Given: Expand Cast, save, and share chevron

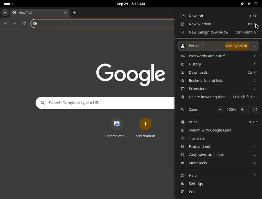Looking at the screenshot, I should pos(255,155).
